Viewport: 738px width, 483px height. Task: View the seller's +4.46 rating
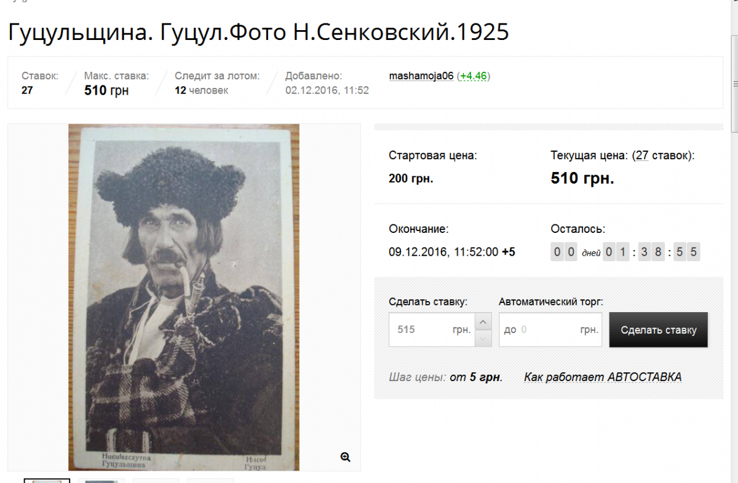tap(474, 76)
